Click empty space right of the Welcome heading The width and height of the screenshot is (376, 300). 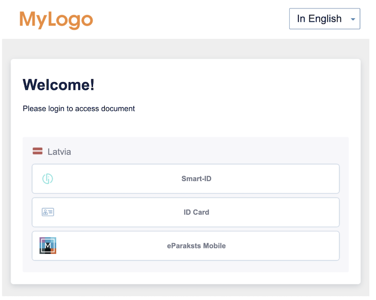226,85
